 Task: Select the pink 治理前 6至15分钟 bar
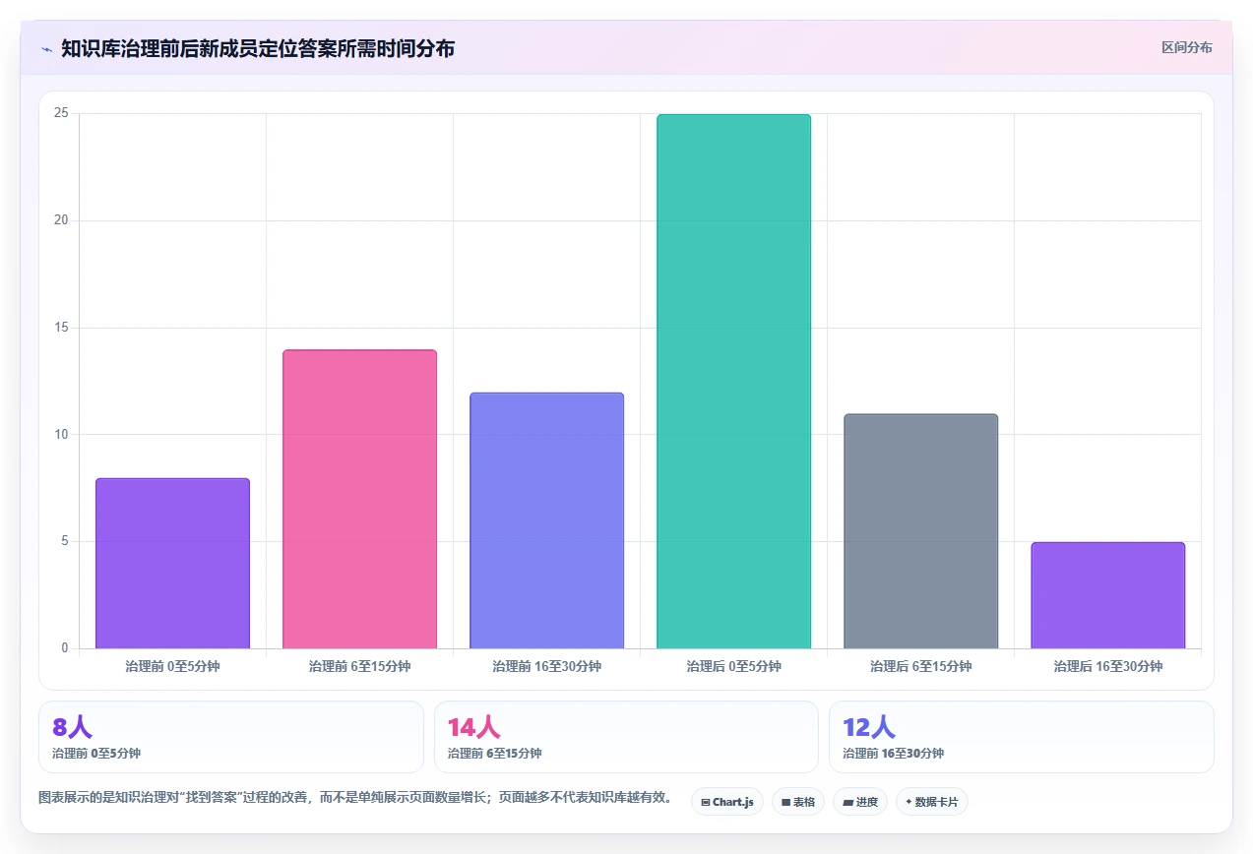tap(359, 499)
